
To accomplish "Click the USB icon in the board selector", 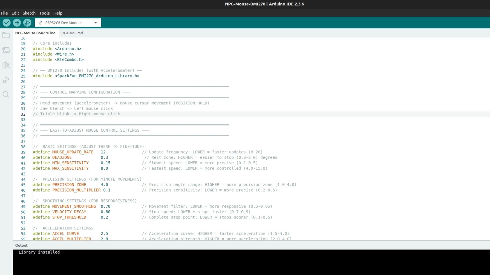I will pyautogui.click(x=40, y=23).
